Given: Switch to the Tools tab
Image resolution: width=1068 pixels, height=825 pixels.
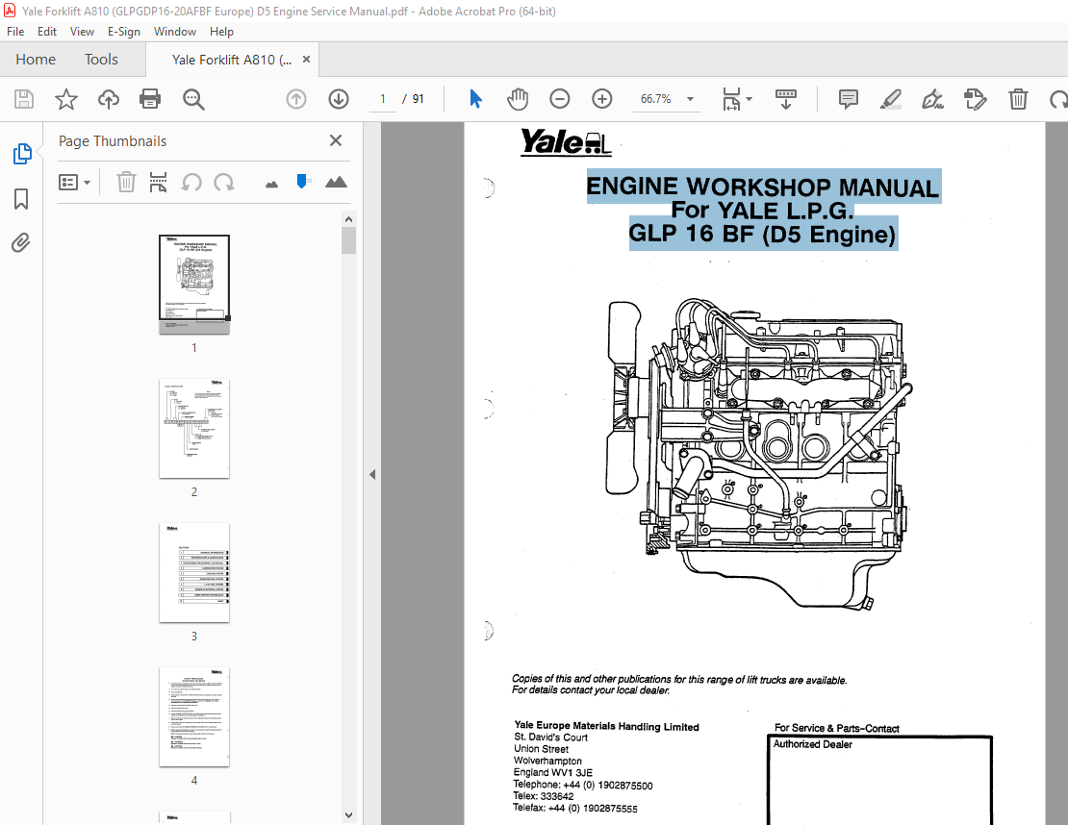Looking at the screenshot, I should pyautogui.click(x=101, y=60).
